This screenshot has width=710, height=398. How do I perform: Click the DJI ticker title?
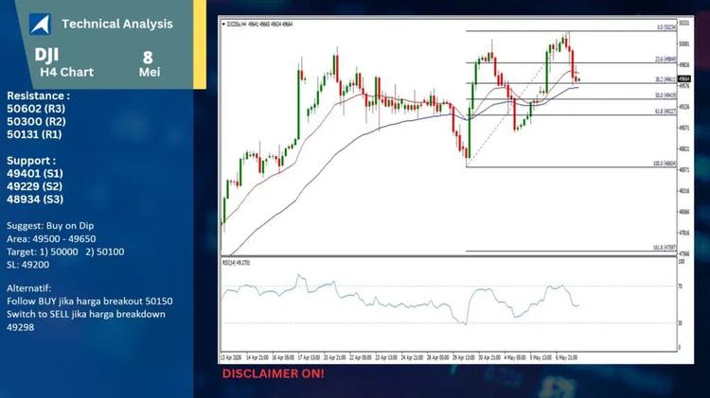pos(46,55)
